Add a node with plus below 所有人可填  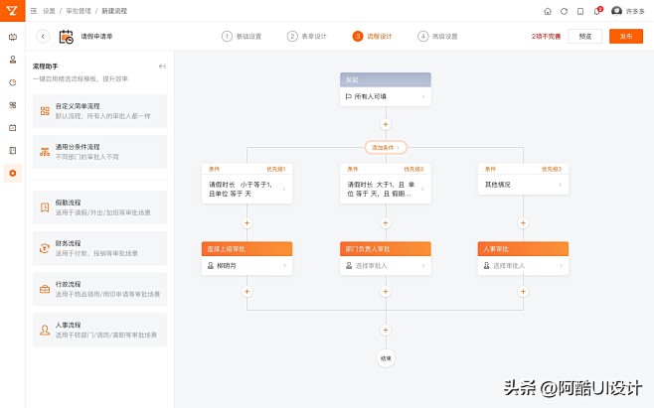coord(386,124)
